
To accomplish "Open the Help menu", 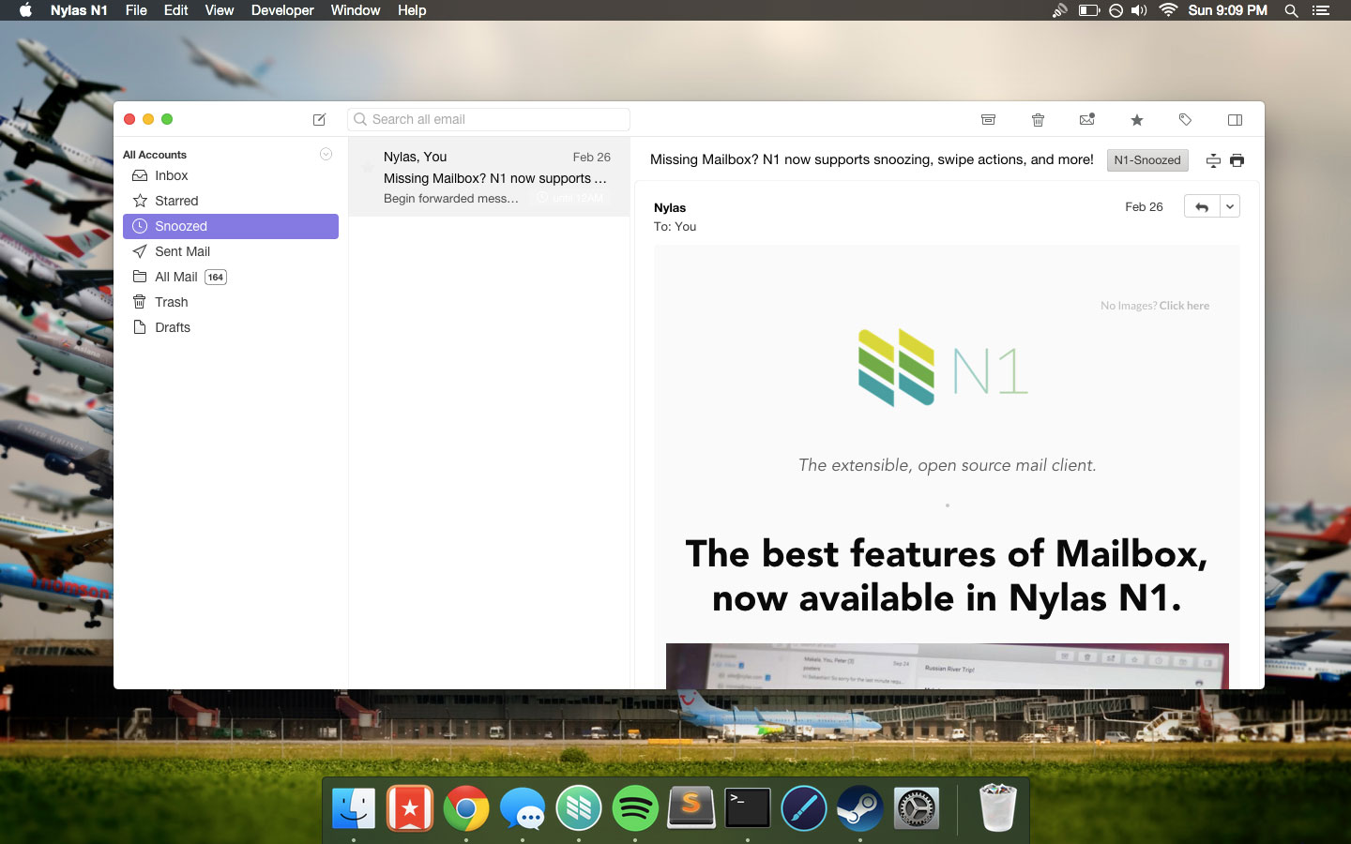I will 412,10.
